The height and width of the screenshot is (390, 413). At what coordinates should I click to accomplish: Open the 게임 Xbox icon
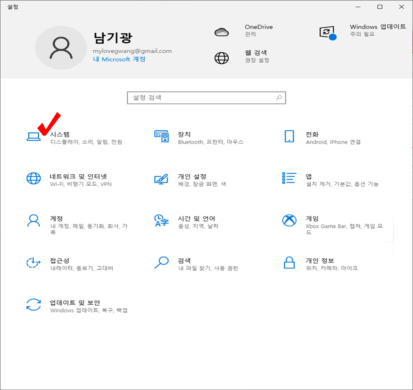[289, 220]
